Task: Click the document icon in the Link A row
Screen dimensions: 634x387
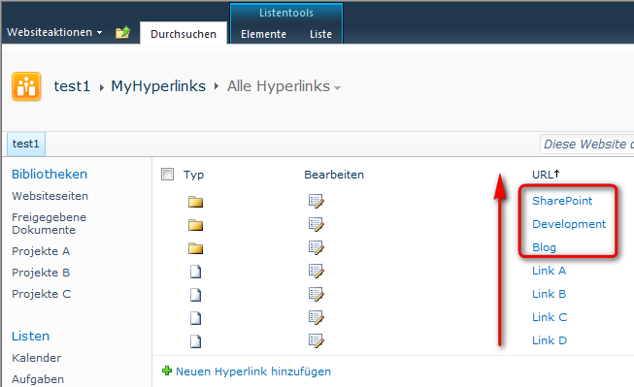Action: (x=196, y=272)
